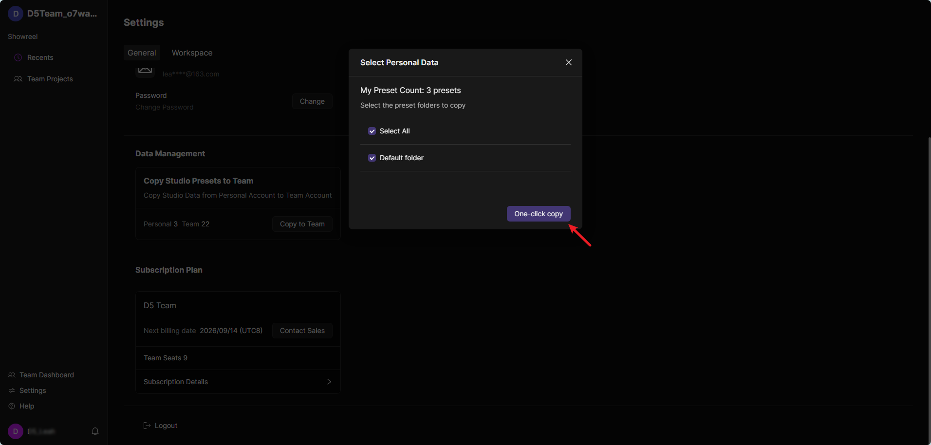The height and width of the screenshot is (445, 931).
Task: Click the Copy to Team button
Action: tap(302, 224)
